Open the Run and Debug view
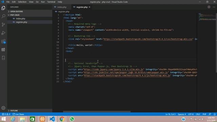Image resolution: width=217 pixels, height=122 pixels. pyautogui.click(x=3, y=33)
